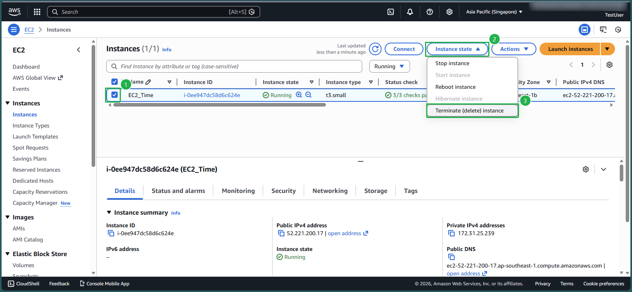Screen dimensions: 632x292
Task: Go to previous page arrow in pagination
Action: point(571,65)
